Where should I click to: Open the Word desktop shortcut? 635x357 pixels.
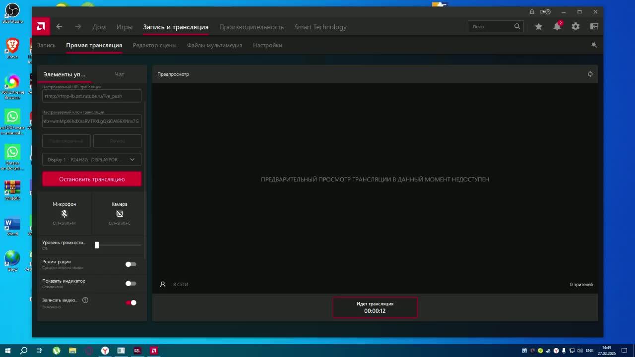(x=12, y=227)
